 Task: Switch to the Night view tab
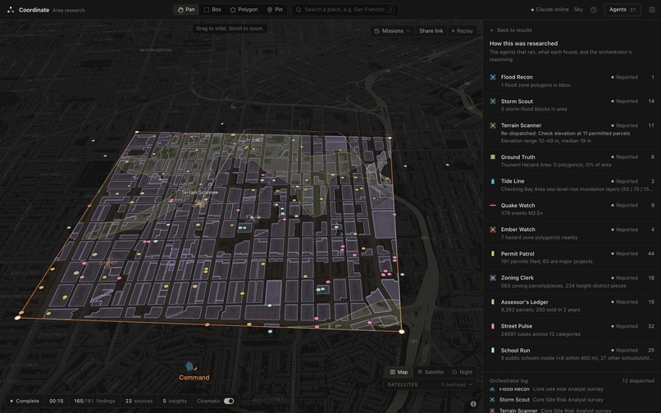[x=462, y=372]
